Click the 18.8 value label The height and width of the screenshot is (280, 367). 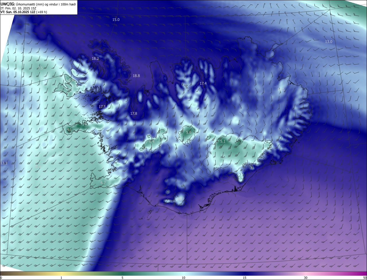click(136, 76)
